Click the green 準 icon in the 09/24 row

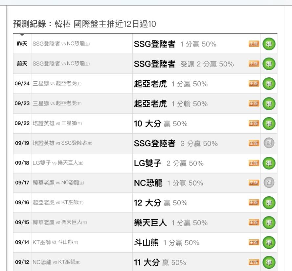coord(269,84)
